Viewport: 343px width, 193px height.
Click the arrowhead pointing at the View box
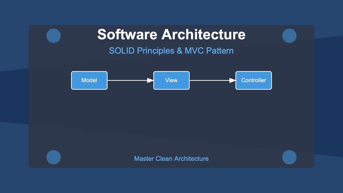[150, 80]
